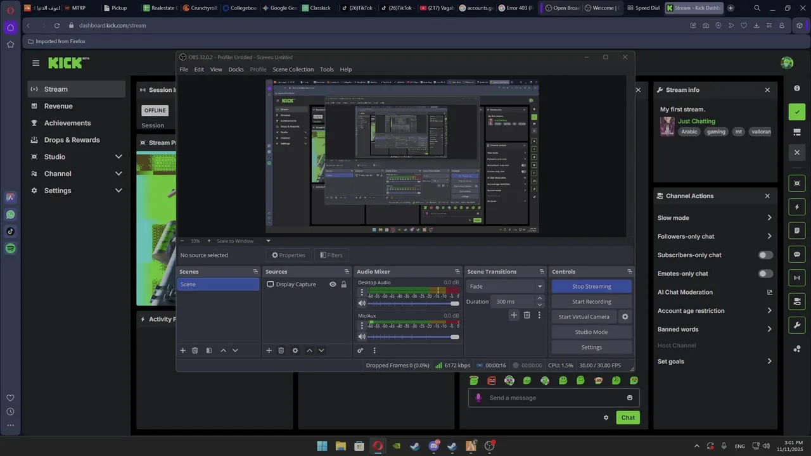Open emoji picker in message box
This screenshot has width=811, height=456.
[x=630, y=398]
